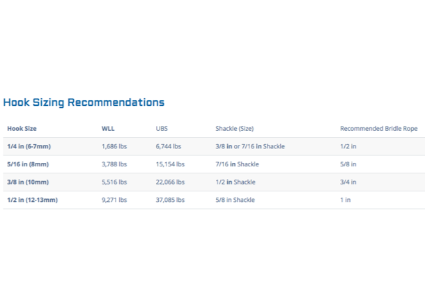This screenshot has height=307, width=425.
Task: Select the 3/8 in (10mm) hook row
Action: (214, 182)
